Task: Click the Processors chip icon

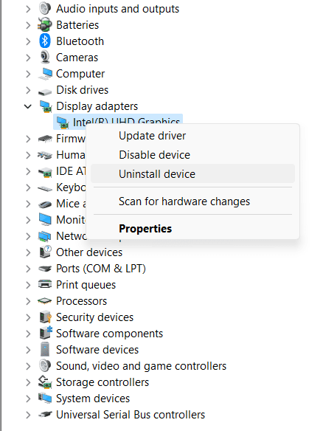Action: pyautogui.click(x=45, y=300)
